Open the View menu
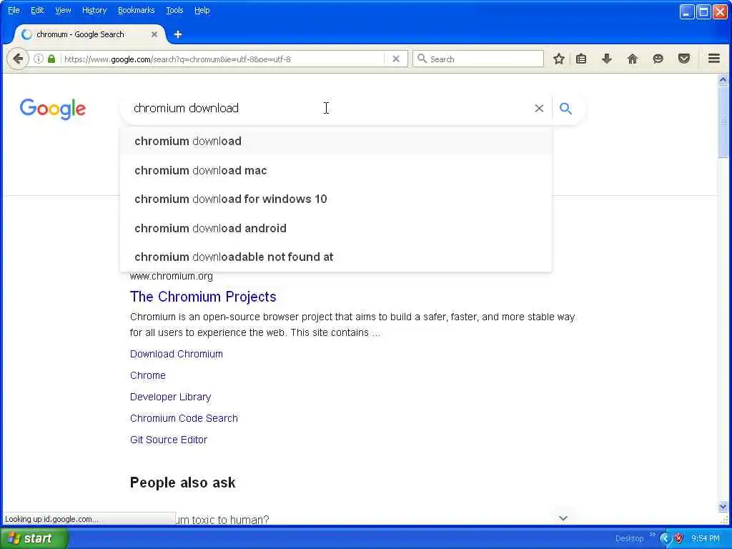 pos(63,10)
